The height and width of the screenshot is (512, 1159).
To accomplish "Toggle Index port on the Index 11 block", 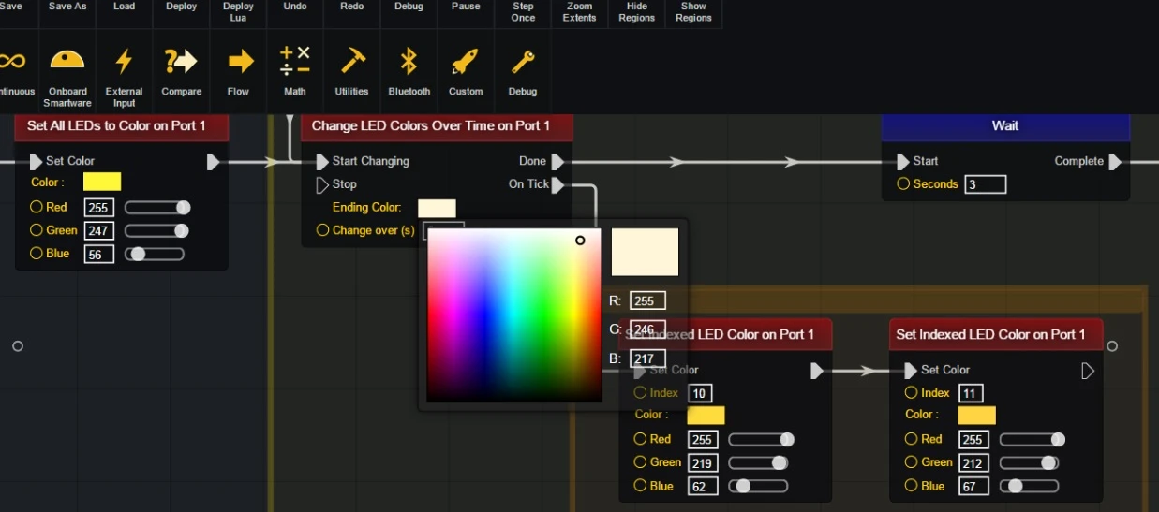I will tap(911, 392).
